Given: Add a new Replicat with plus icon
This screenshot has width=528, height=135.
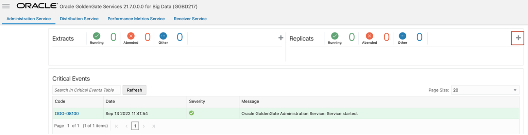Looking at the screenshot, I should click(x=518, y=38).
